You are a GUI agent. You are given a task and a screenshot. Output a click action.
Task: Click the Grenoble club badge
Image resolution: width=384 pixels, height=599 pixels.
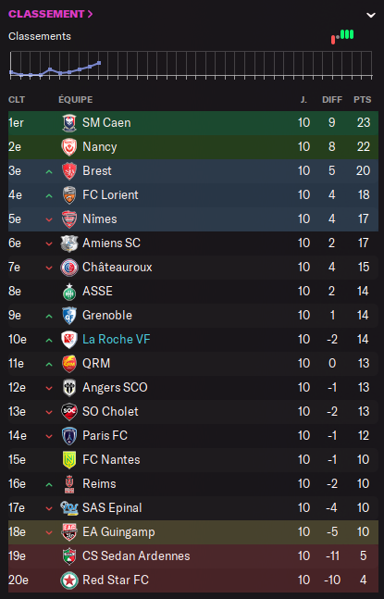point(69,316)
